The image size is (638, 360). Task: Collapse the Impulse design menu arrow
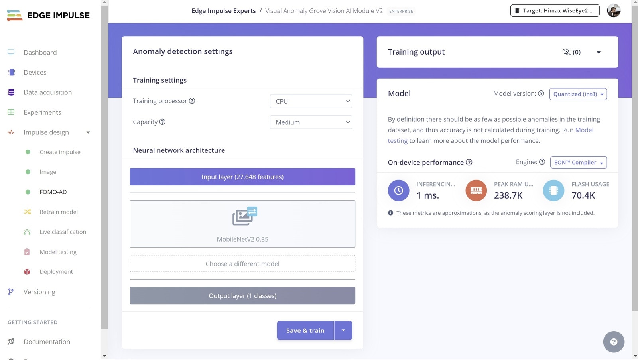point(88,132)
